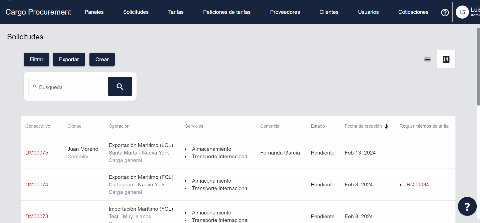Viewport: 480px width, 223px height.
Task: Switch to kanban board view
Action: [446, 59]
